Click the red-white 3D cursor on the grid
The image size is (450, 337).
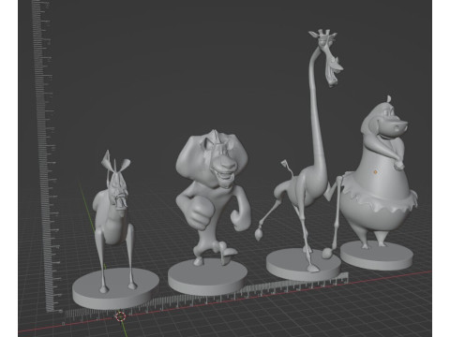tap(121, 316)
